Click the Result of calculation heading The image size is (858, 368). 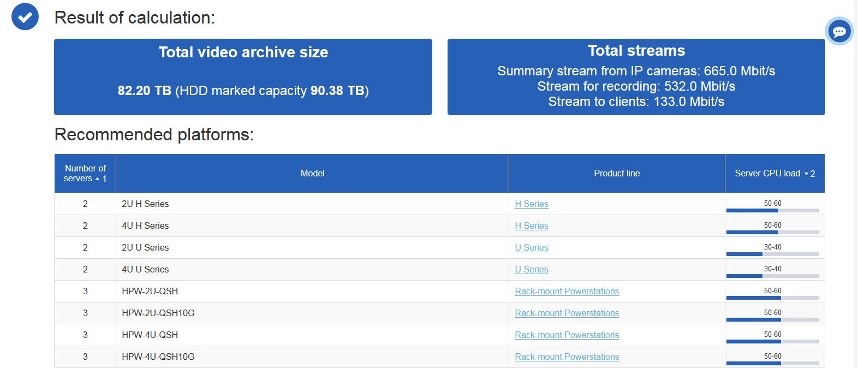135,17
